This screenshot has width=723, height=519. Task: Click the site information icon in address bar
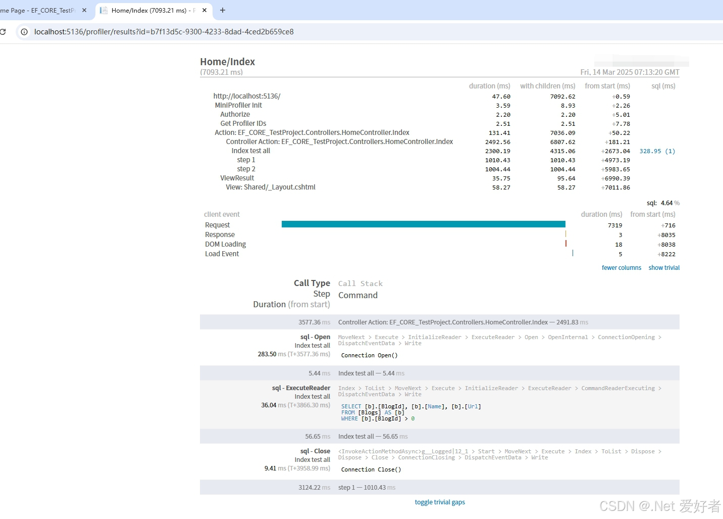click(x=24, y=31)
